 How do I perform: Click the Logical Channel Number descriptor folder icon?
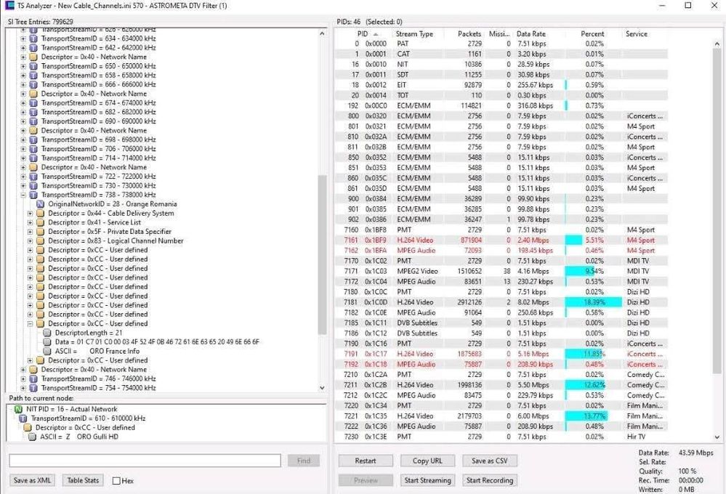coord(41,241)
